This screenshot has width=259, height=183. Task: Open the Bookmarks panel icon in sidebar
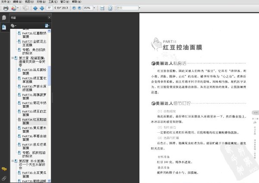coord(4,27)
